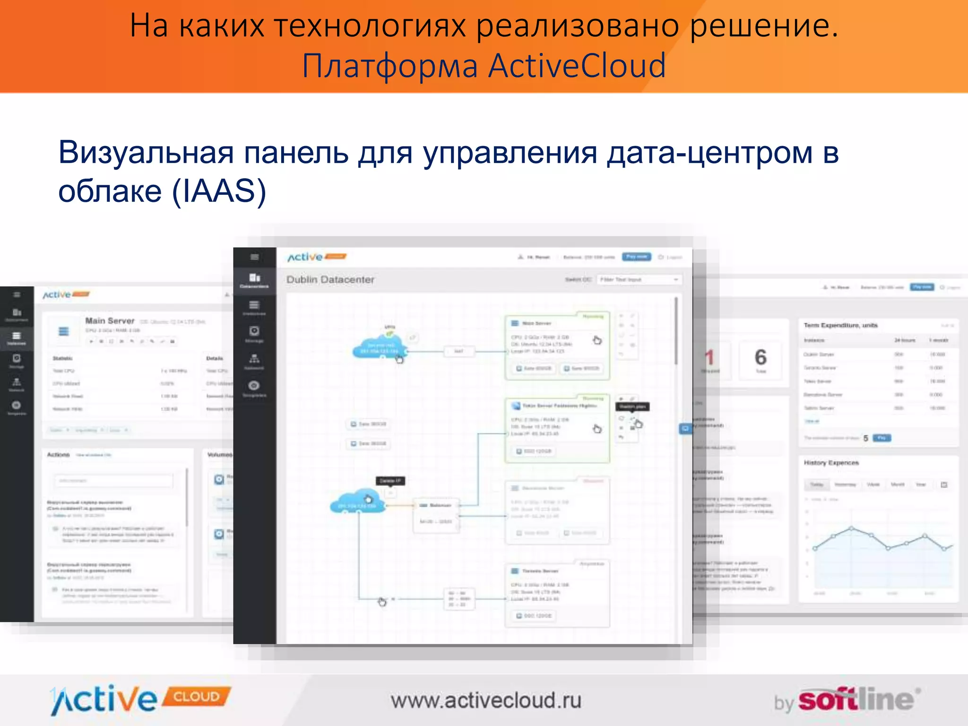
Task: Click calendar icon beside History Expences tabs
Action: pyautogui.click(x=944, y=484)
